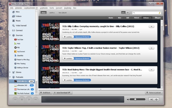Click the Connect sidebar icon
Image resolution: width=172 pixels, height=108 pixels.
(x=13, y=30)
